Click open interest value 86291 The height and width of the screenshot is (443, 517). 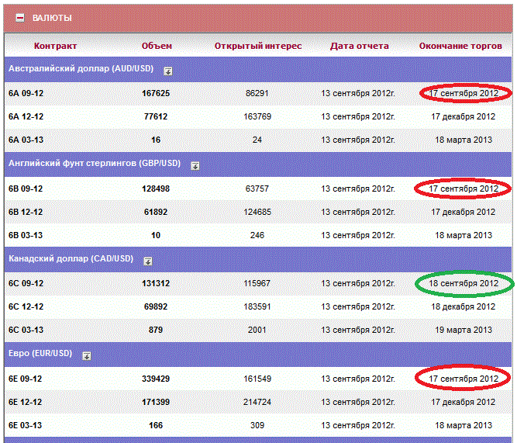(257, 93)
